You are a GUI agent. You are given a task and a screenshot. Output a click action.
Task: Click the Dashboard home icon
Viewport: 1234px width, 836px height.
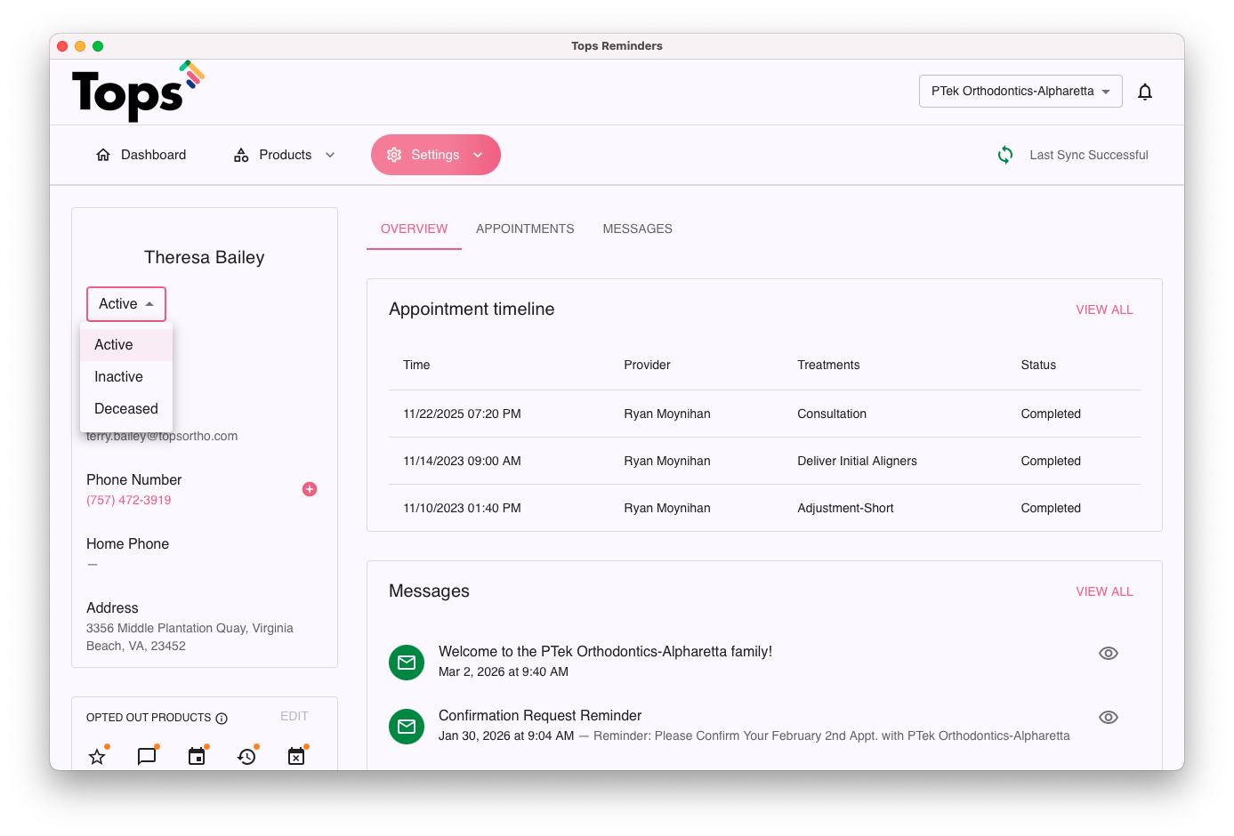[x=103, y=155]
